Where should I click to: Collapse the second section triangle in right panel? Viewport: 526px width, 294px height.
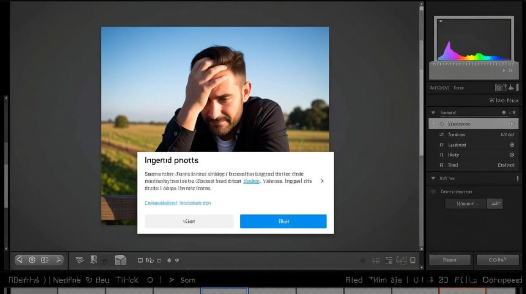tap(433, 178)
